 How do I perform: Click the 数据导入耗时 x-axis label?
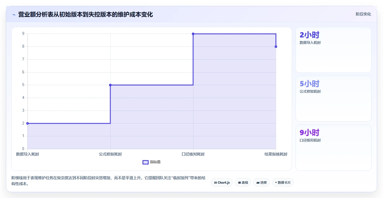28,154
